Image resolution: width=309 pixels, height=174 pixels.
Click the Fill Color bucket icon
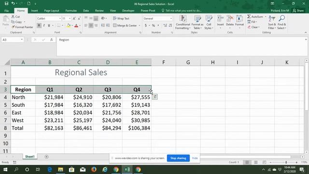click(69, 26)
